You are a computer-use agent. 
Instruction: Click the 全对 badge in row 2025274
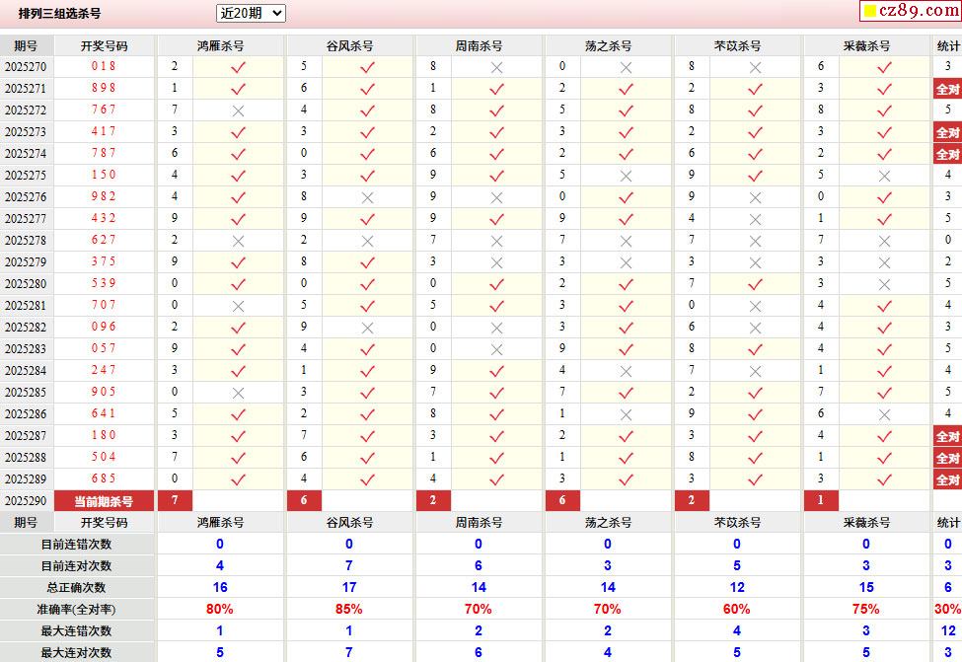tap(947, 154)
